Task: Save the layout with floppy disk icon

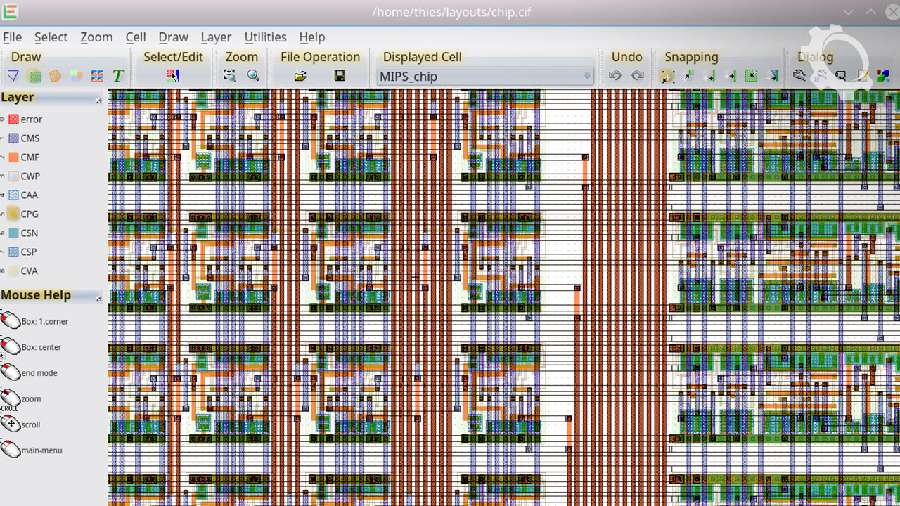Action: pos(340,76)
